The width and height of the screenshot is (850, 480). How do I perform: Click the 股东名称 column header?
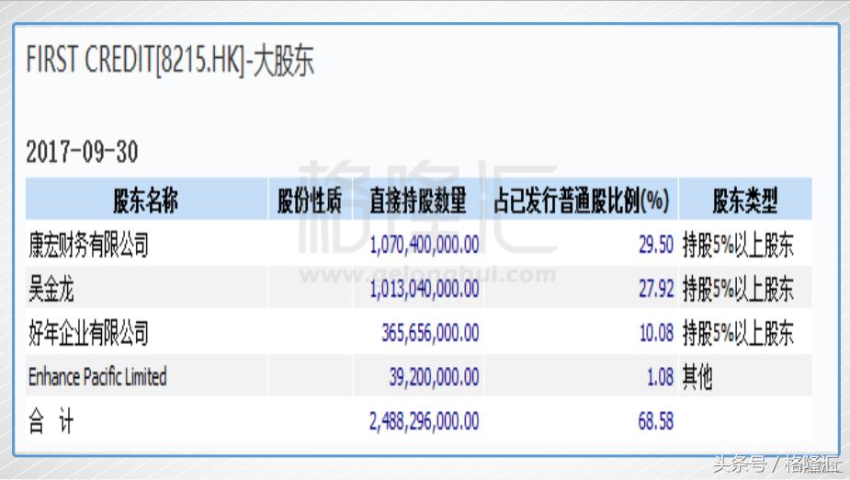pyautogui.click(x=145, y=200)
